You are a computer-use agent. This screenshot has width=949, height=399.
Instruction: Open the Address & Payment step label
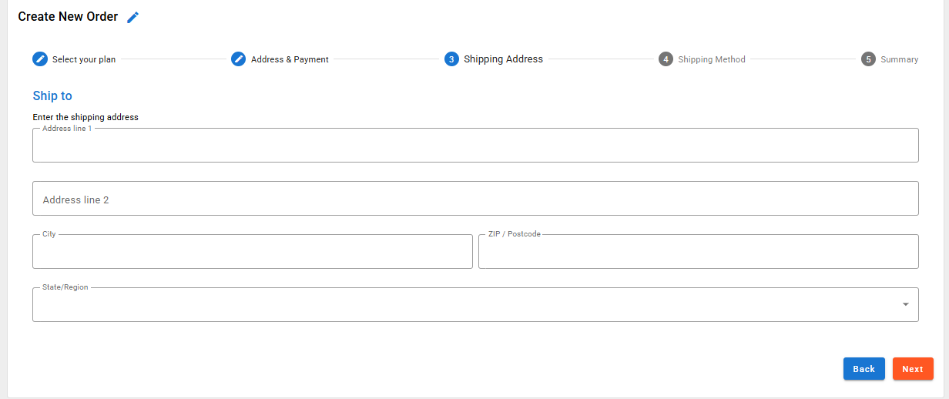(x=290, y=59)
